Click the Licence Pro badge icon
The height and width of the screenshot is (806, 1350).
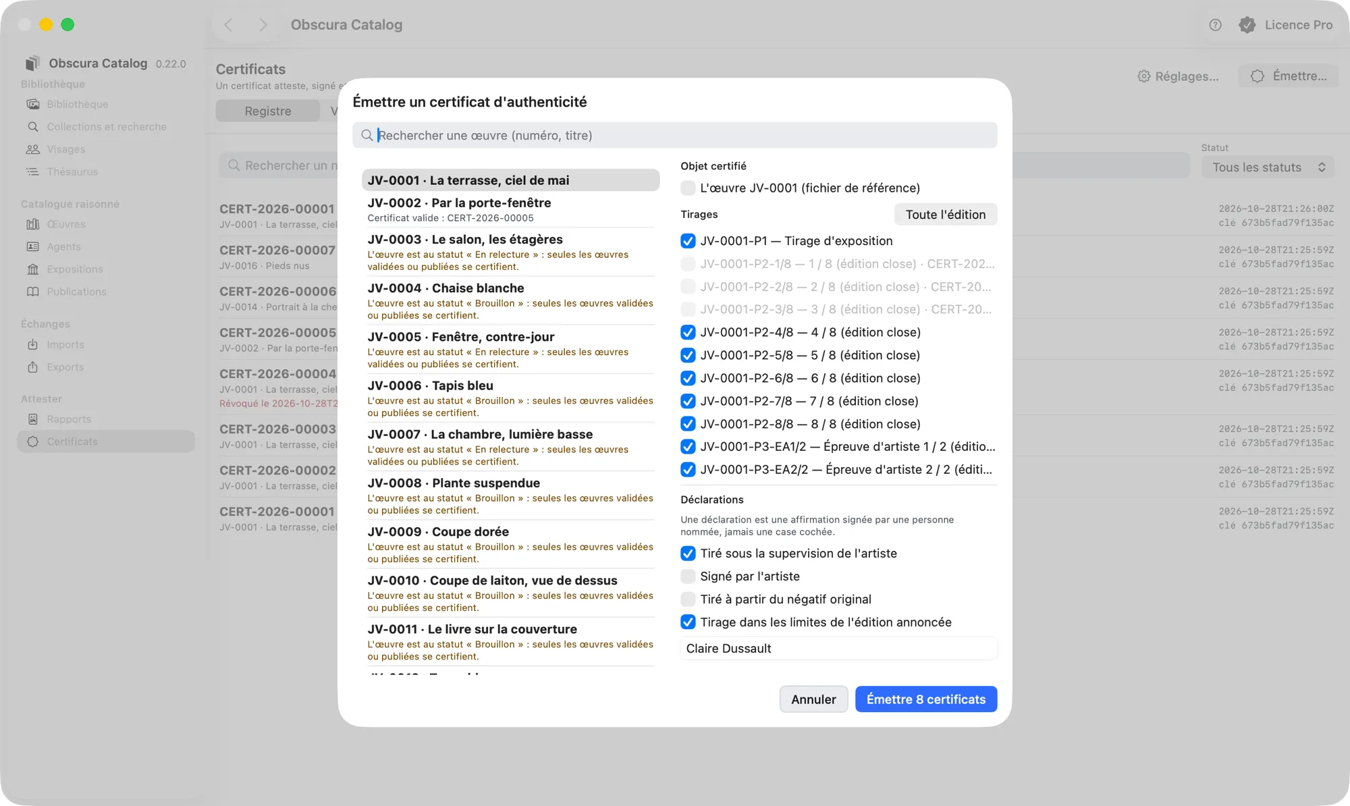pyautogui.click(x=1247, y=25)
